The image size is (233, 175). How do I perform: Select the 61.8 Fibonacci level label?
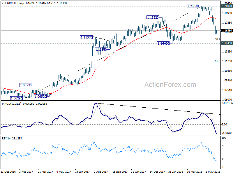tap(217, 61)
